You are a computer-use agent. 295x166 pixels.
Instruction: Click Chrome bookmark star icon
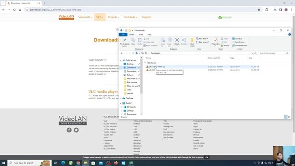259,10
